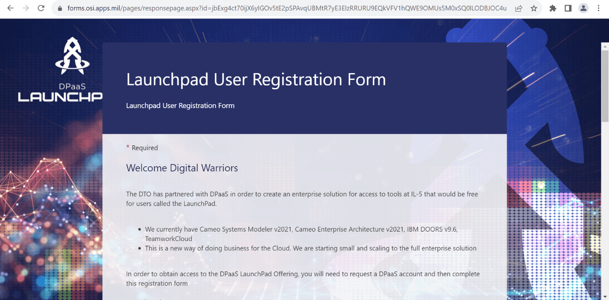The height and width of the screenshot is (300, 609).
Task: Share this page via address bar icon
Action: pos(518,8)
